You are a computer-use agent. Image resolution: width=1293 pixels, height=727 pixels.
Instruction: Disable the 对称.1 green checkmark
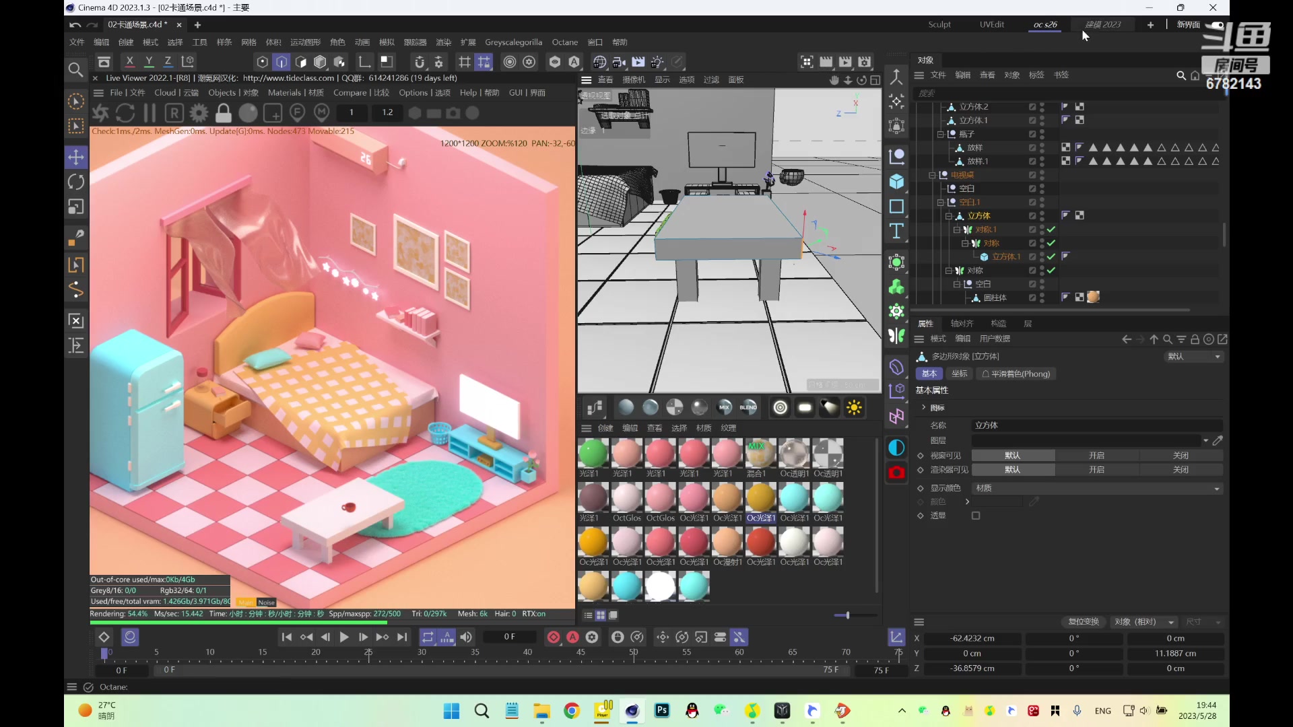tap(1051, 230)
